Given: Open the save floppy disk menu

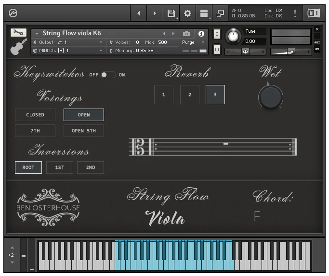Looking at the screenshot, I should (x=171, y=13).
